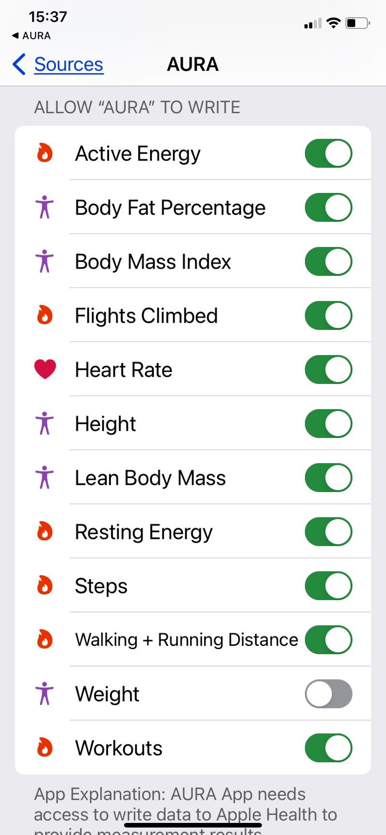Tap the body figure icon beside Body Fat Percentage
The height and width of the screenshot is (835, 386).
coord(45,207)
